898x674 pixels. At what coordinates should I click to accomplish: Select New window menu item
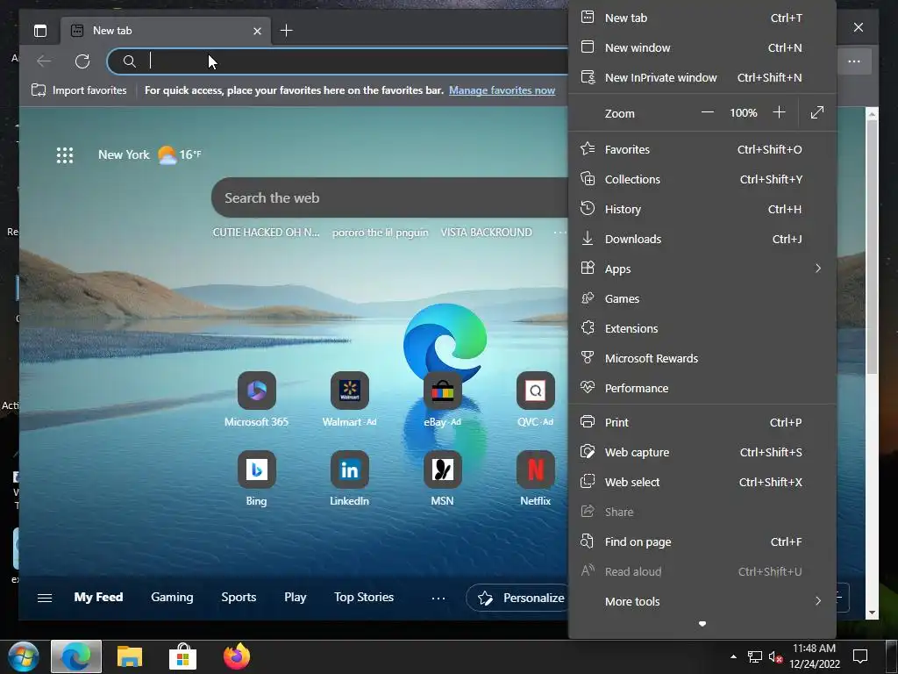click(x=702, y=47)
